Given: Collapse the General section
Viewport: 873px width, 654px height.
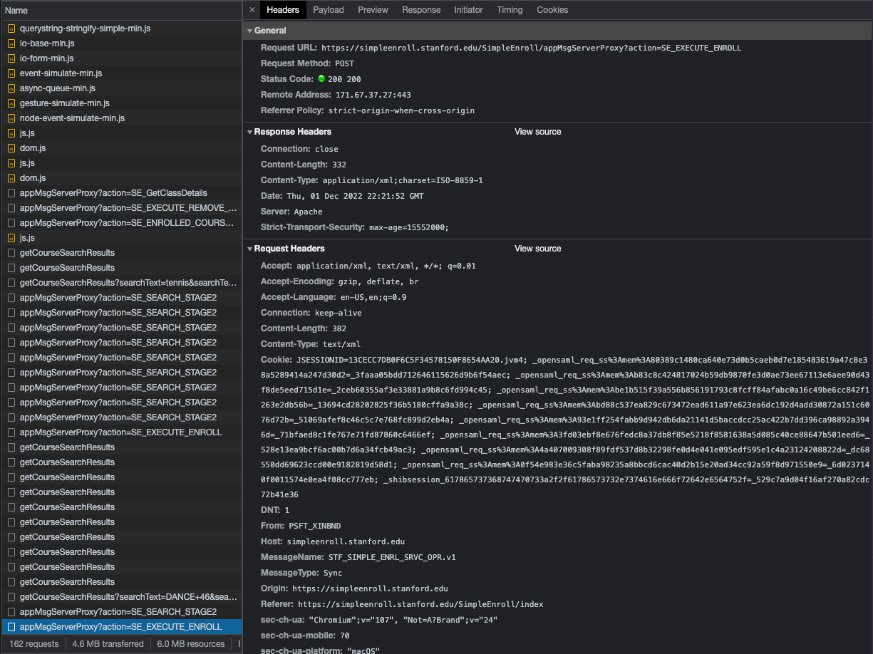Looking at the screenshot, I should pyautogui.click(x=249, y=30).
